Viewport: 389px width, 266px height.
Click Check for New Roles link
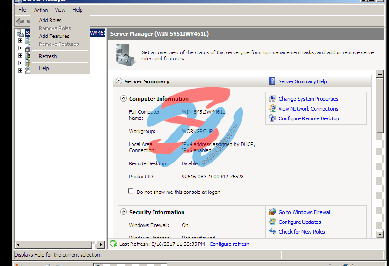[x=301, y=232]
